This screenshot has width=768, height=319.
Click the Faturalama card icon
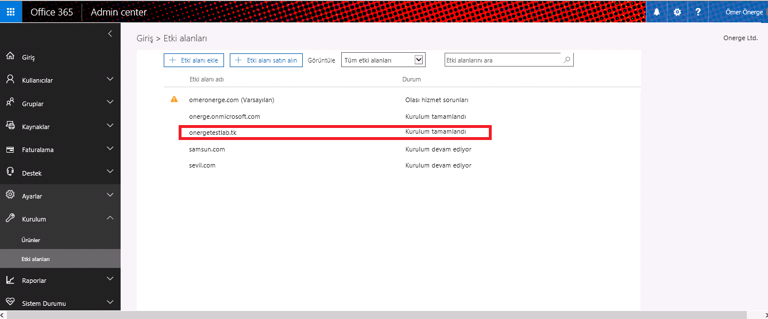(x=10, y=149)
